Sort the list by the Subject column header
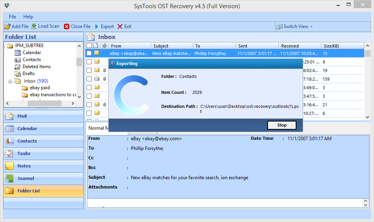The height and width of the screenshot is (222, 374). tap(172, 46)
